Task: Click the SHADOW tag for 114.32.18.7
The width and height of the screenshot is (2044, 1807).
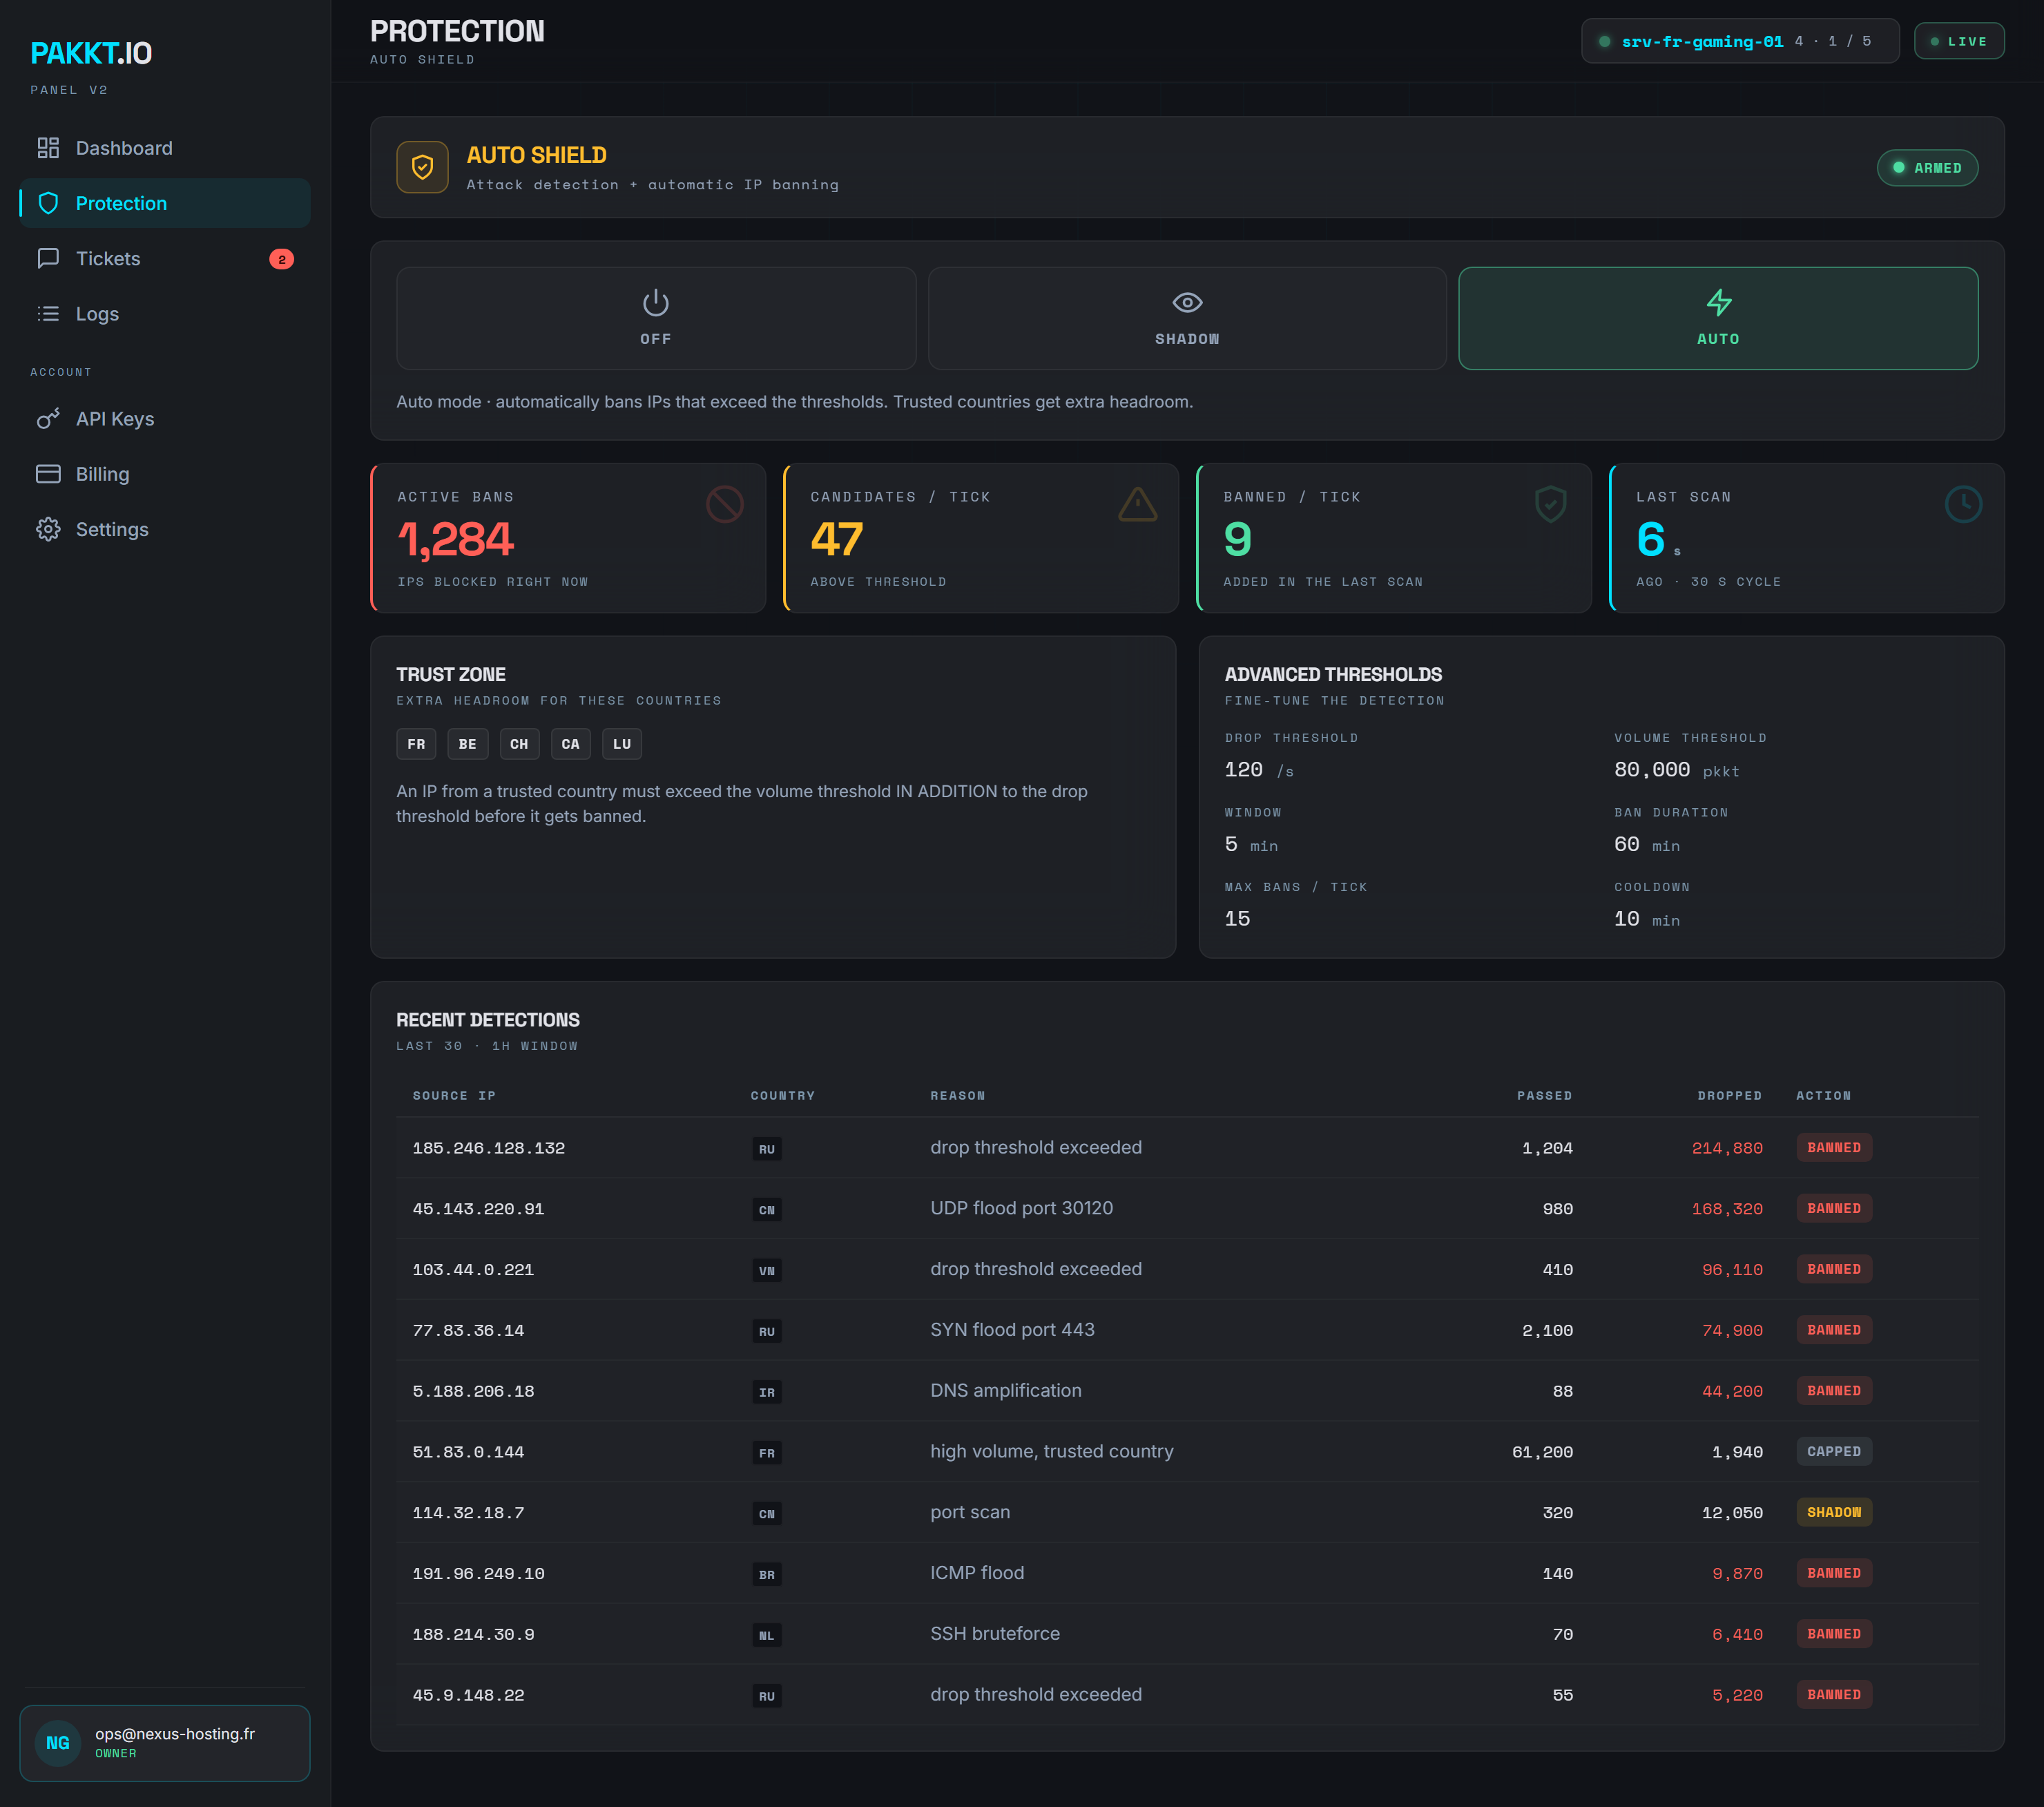Action: point(1834,1512)
